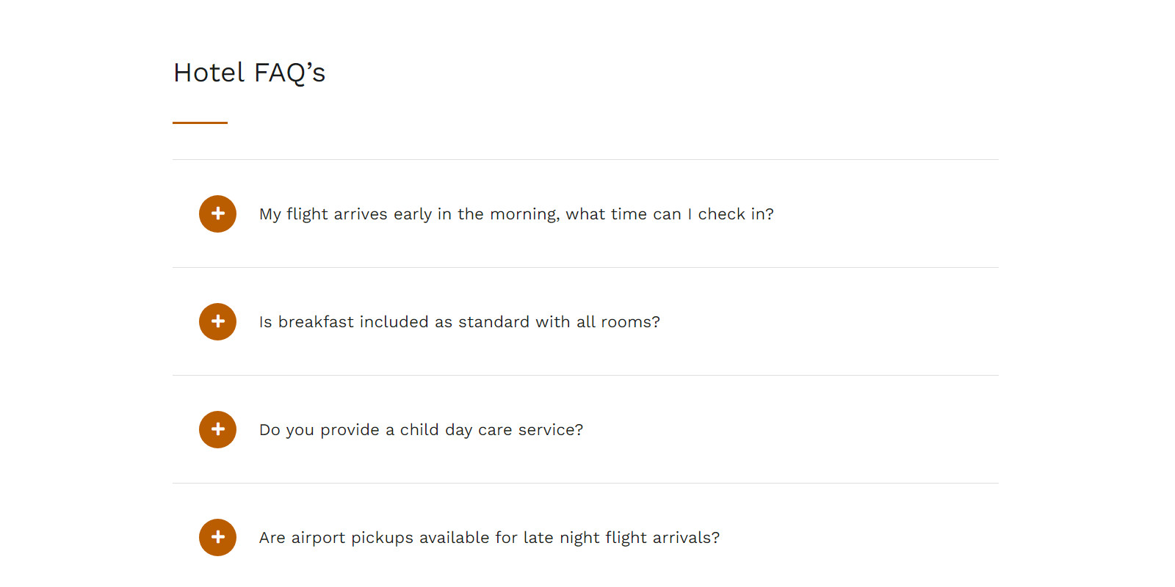The image size is (1175, 587).
Task: Show the airport pickups answer via round plus button
Action: [217, 537]
